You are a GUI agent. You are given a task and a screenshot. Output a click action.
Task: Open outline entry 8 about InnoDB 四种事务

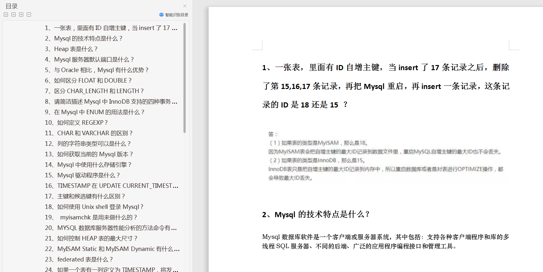pos(111,102)
